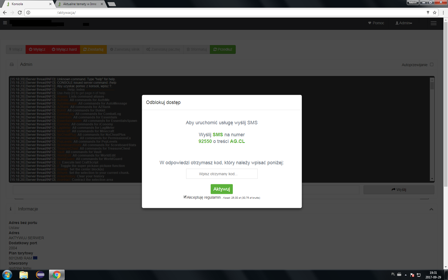Viewport: 448px width, 280px height.
Task: Toggle the Akceptuję regulamin checkbox
Action: pyautogui.click(x=185, y=197)
